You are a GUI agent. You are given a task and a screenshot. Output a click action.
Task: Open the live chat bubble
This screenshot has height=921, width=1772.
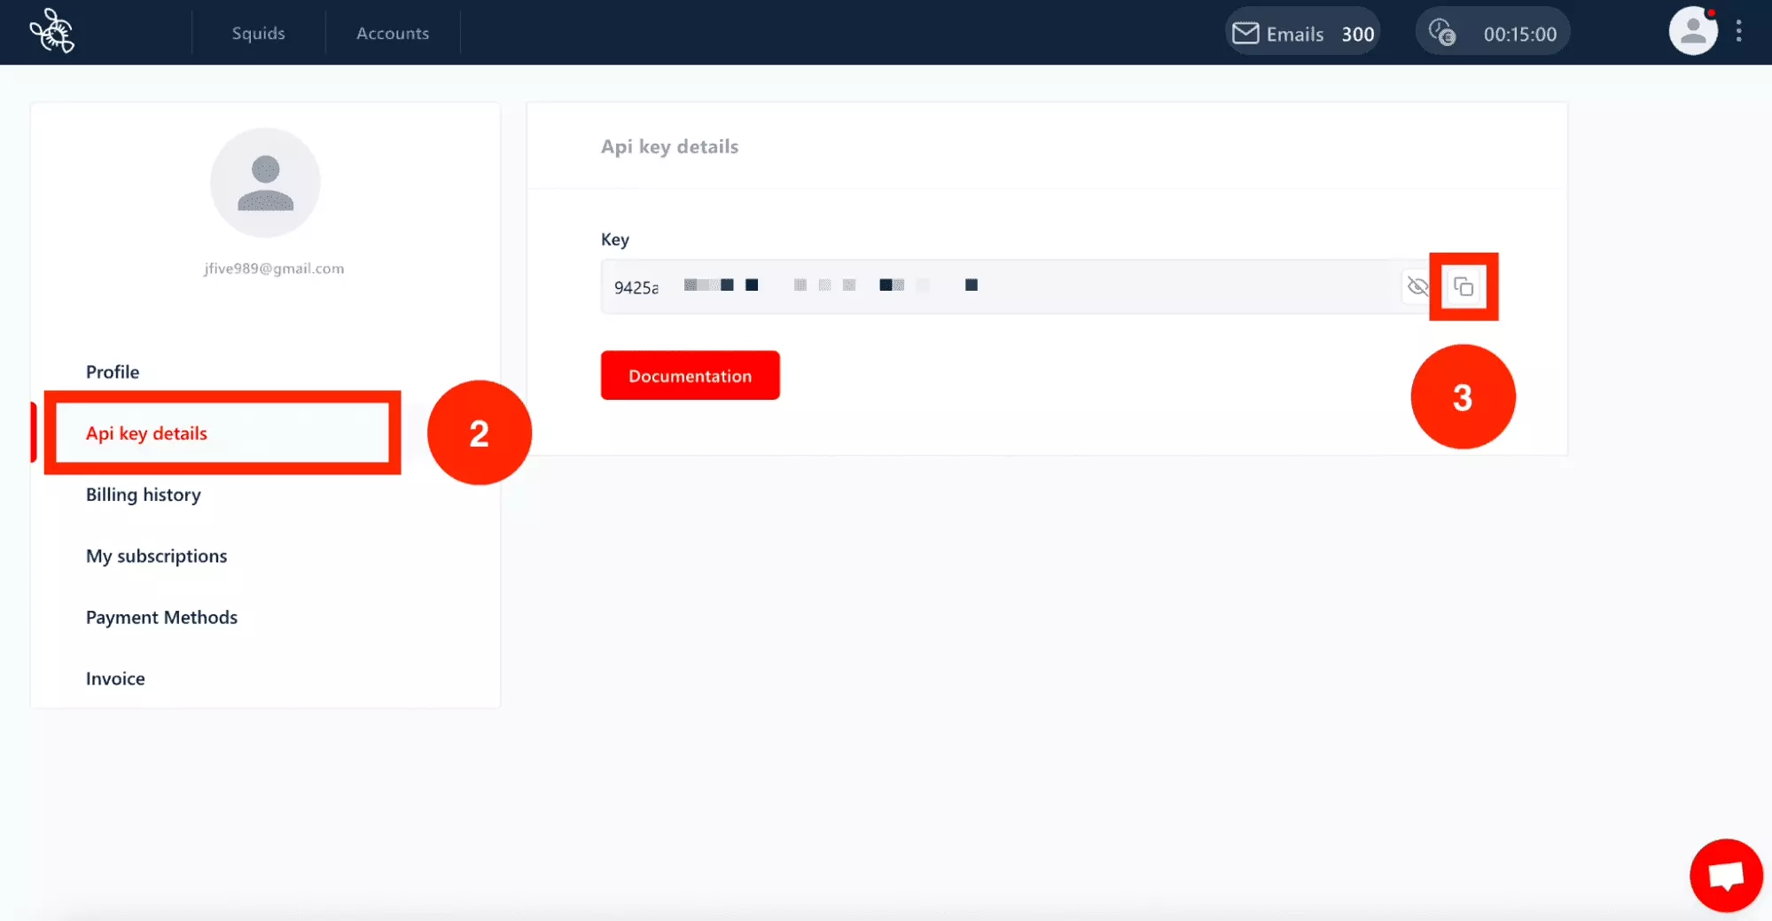tap(1725, 875)
